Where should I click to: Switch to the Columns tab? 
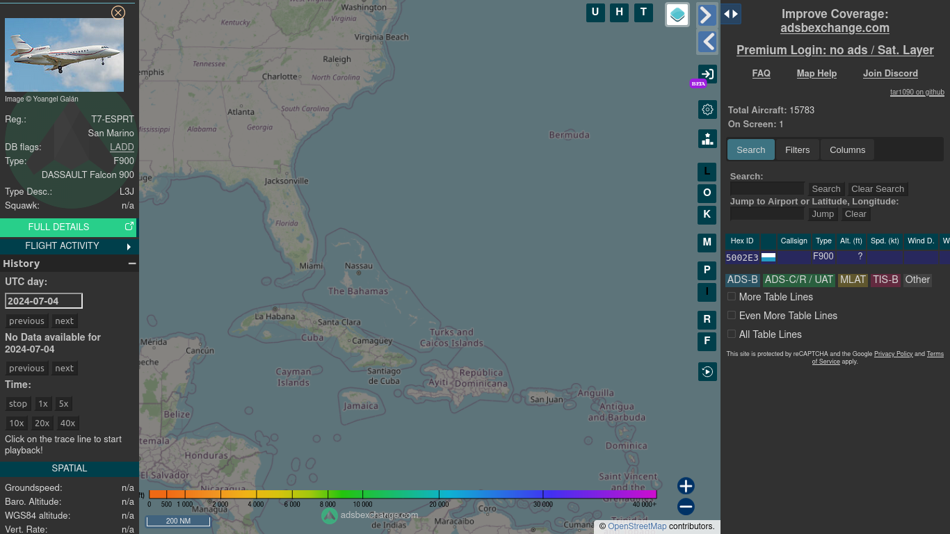[x=847, y=149]
